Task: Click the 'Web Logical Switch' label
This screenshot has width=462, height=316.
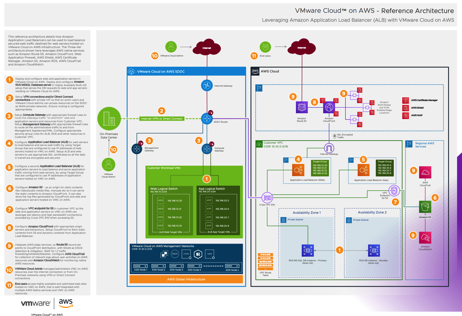Action: [164, 189]
